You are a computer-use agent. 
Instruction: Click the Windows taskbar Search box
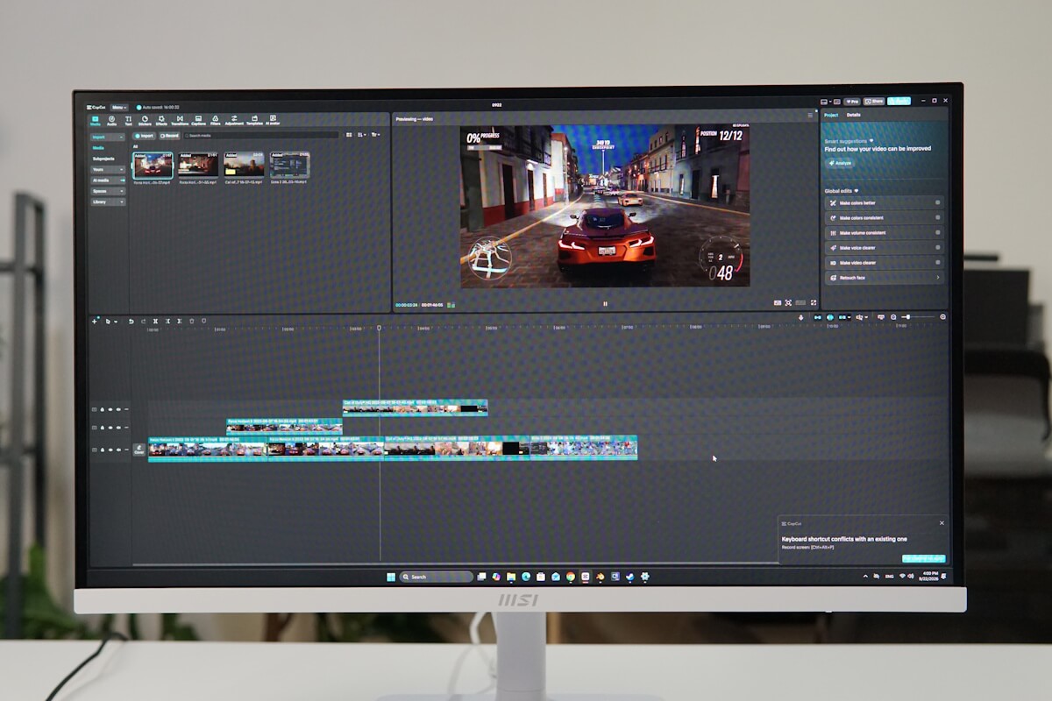pyautogui.click(x=436, y=577)
